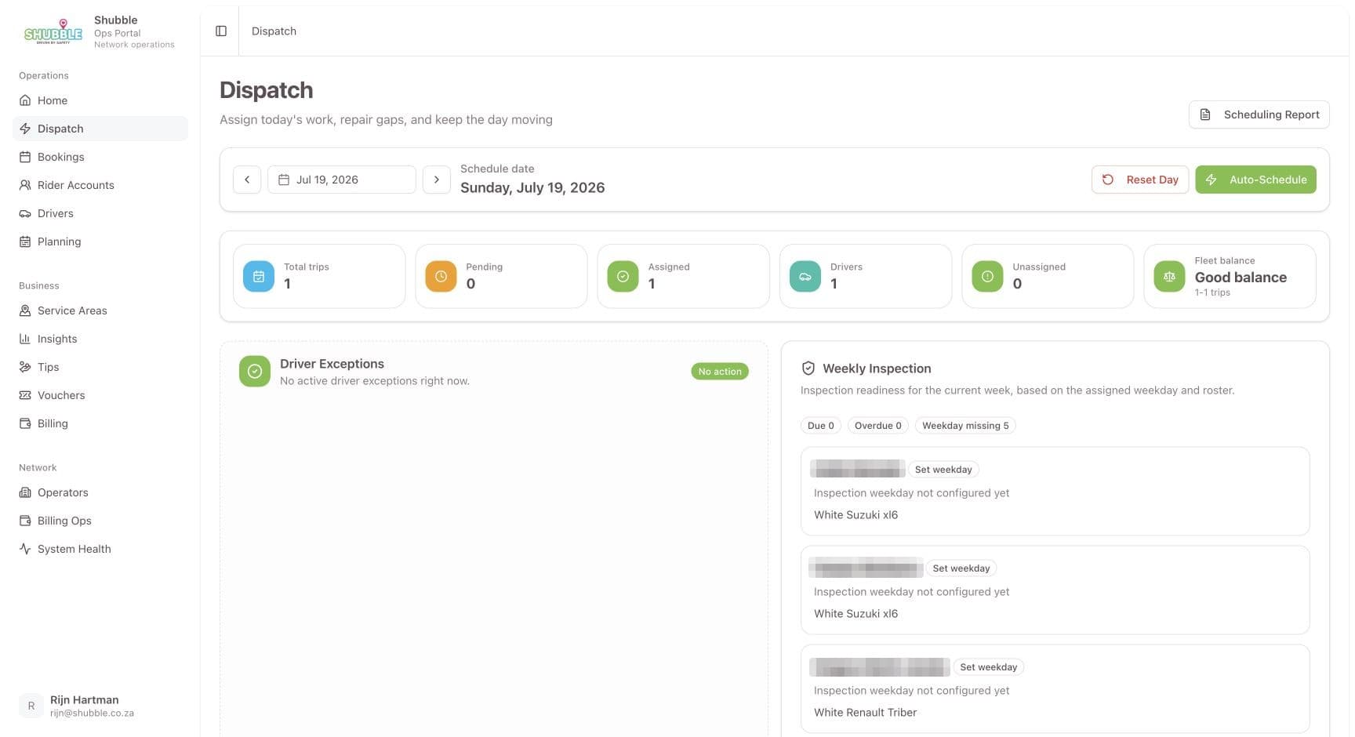Screen dimensions: 1355x737
Task: Go to Rider Accounts
Action: [x=100, y=185]
